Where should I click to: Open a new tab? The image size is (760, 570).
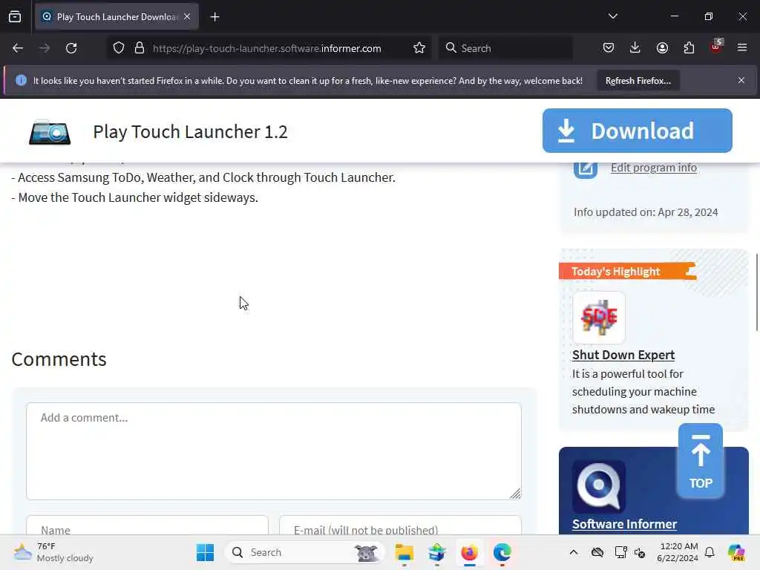point(214,17)
